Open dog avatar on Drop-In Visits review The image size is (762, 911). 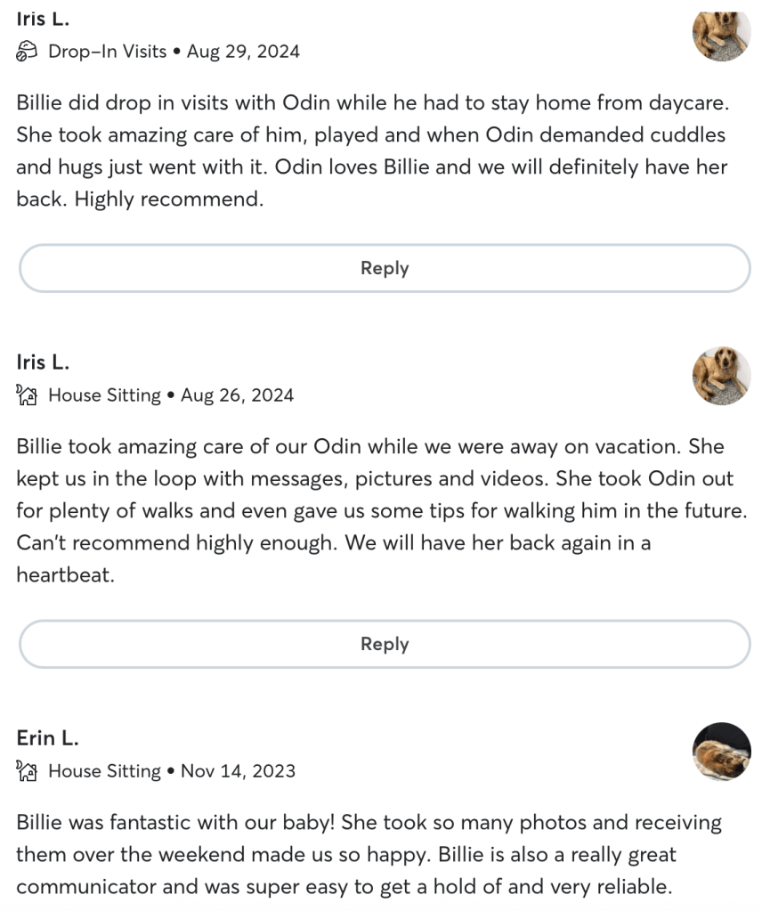click(721, 34)
